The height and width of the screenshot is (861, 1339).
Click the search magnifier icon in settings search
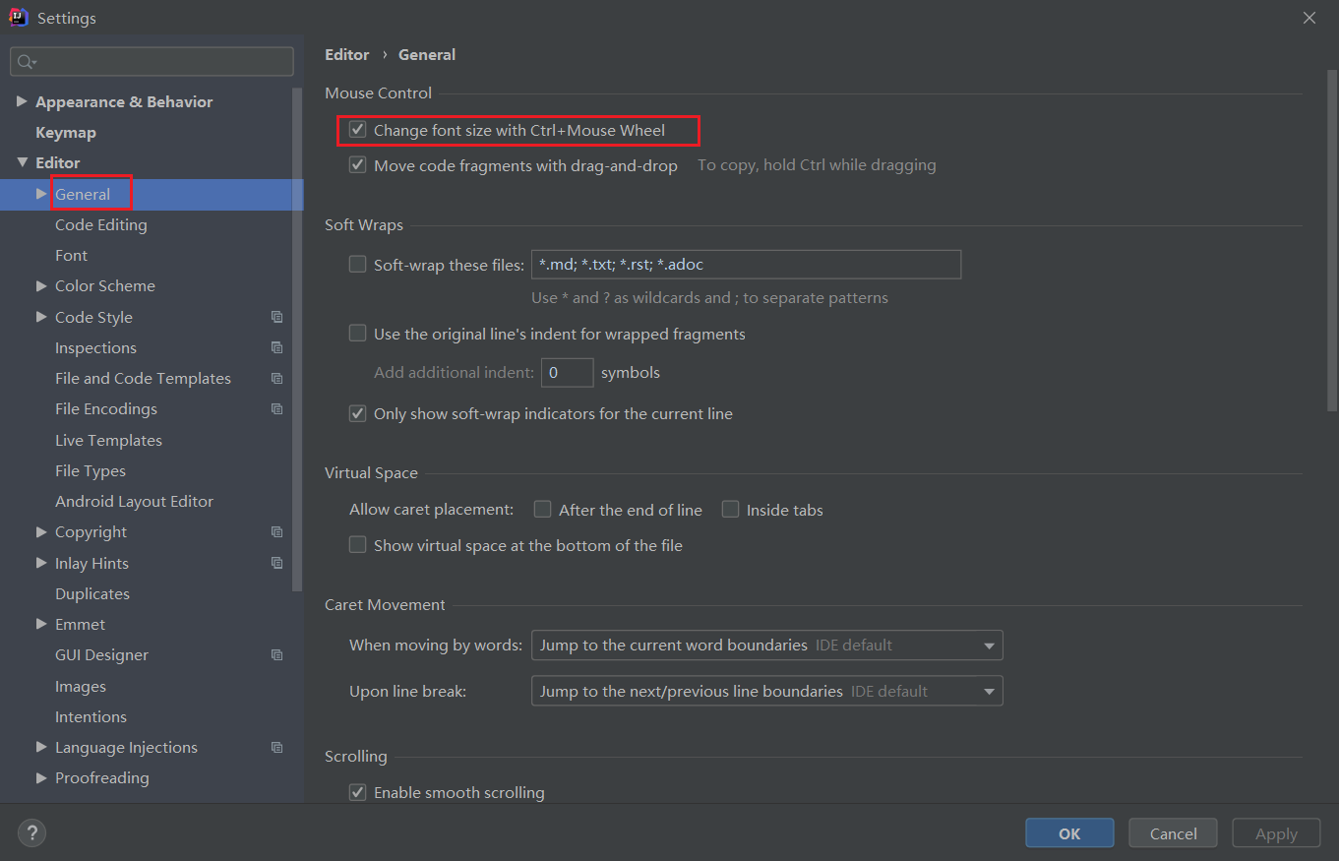coord(26,62)
